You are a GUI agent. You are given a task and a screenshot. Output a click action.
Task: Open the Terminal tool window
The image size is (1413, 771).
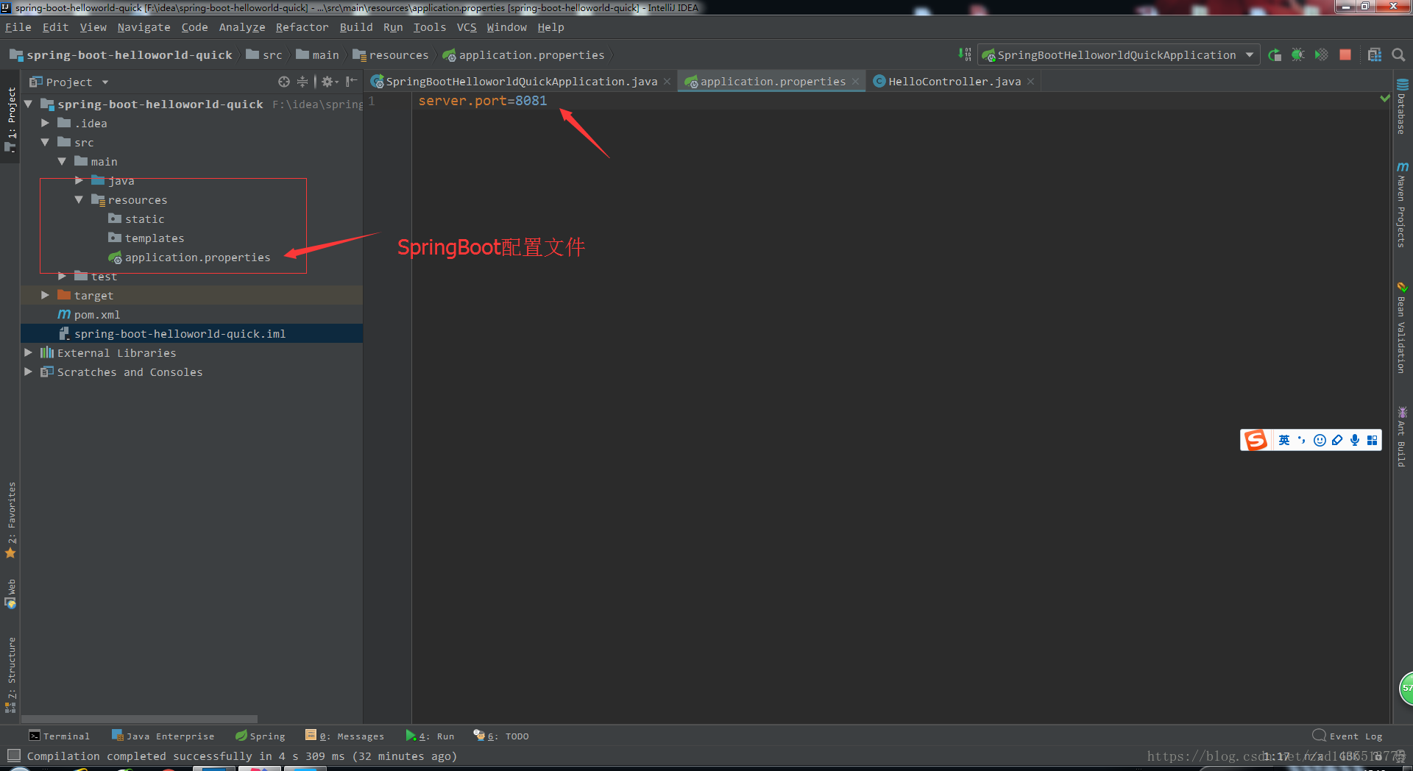(x=59, y=736)
